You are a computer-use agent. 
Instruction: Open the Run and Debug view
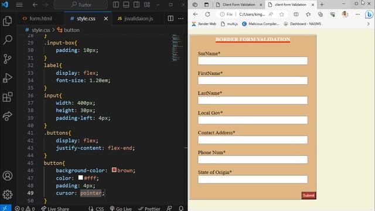8,78
